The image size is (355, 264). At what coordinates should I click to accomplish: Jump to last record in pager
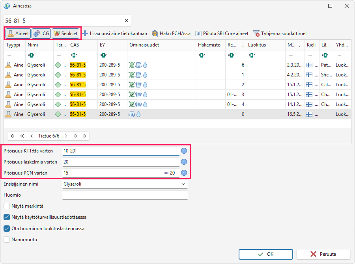click(x=85, y=136)
